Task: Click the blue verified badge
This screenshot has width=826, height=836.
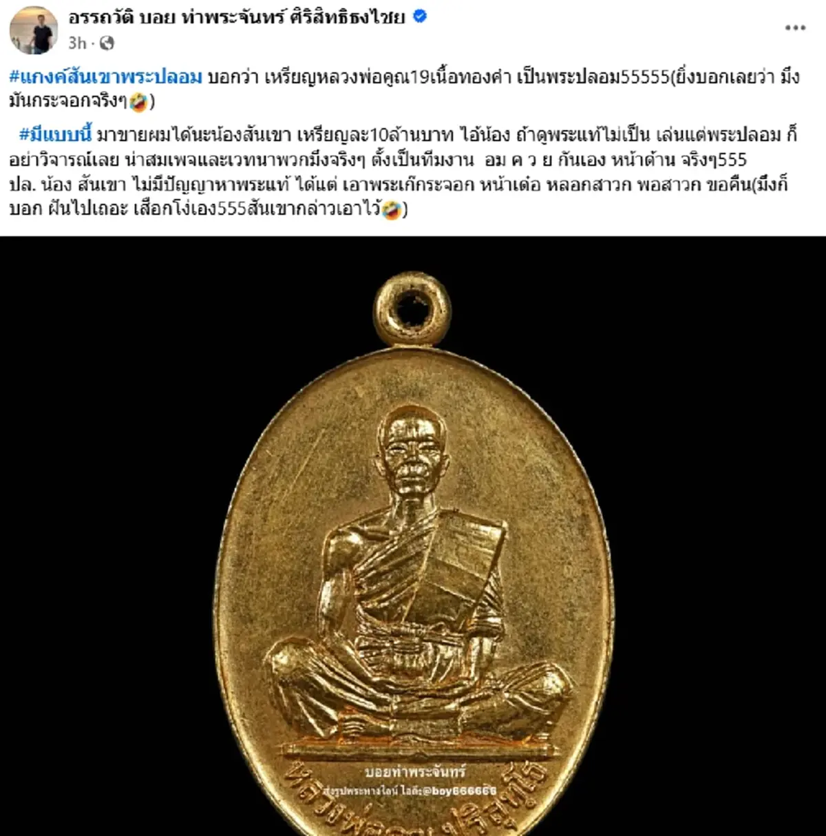Action: point(419,17)
